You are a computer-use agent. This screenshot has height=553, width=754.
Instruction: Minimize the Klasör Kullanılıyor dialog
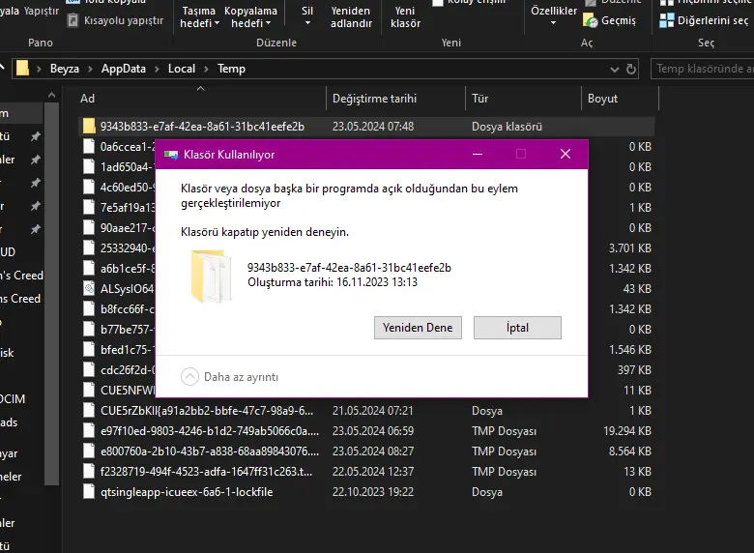(477, 154)
